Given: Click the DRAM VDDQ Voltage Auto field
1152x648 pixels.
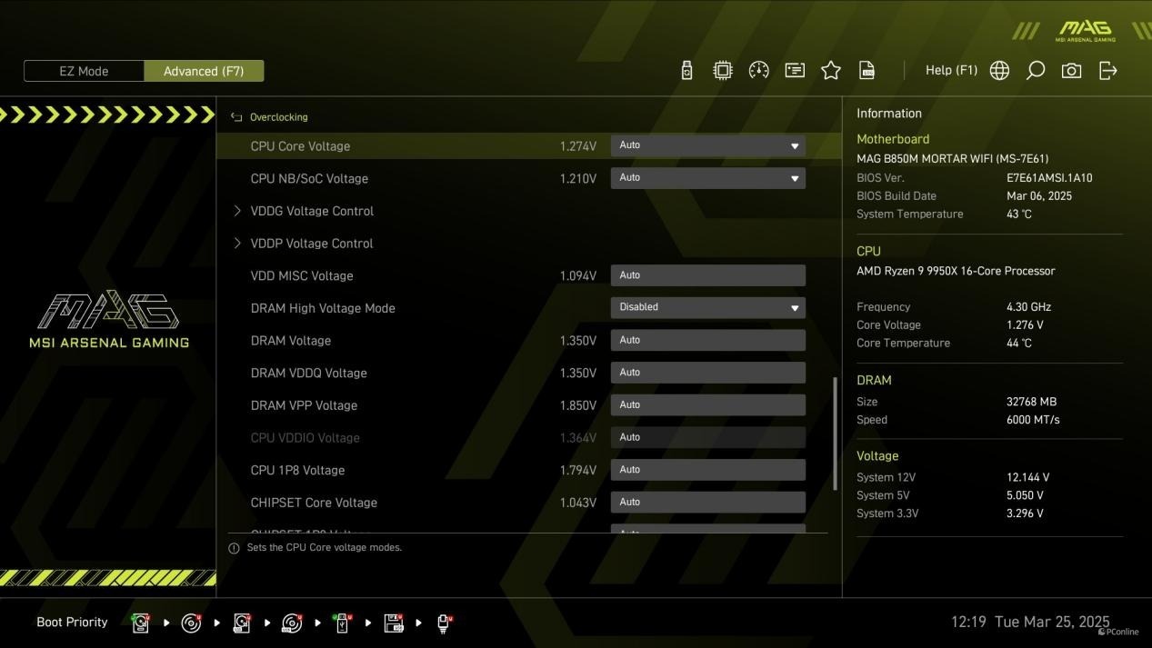Looking at the screenshot, I should coord(707,373).
